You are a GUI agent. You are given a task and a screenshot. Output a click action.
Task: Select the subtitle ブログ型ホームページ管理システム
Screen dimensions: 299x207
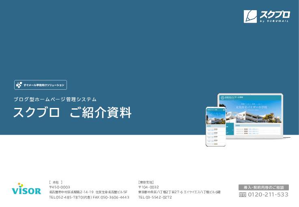(55, 99)
